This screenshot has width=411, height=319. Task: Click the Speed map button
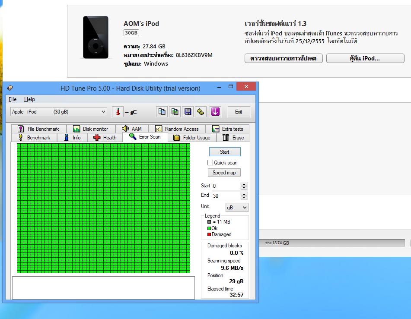tap(224, 173)
